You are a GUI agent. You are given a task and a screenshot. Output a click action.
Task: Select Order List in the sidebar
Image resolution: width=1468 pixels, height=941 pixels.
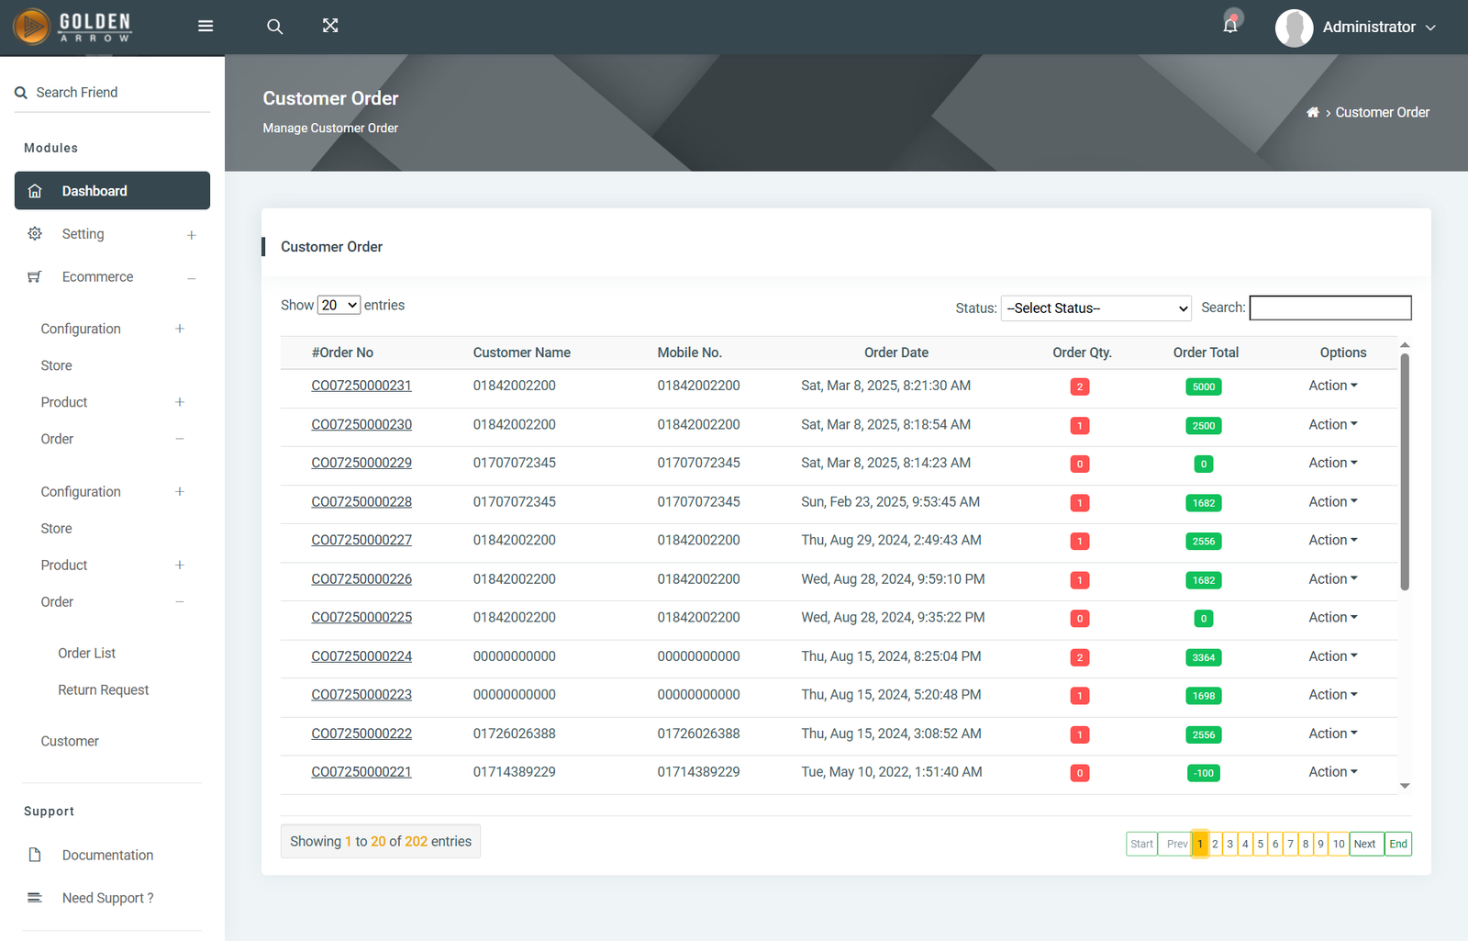point(87,654)
